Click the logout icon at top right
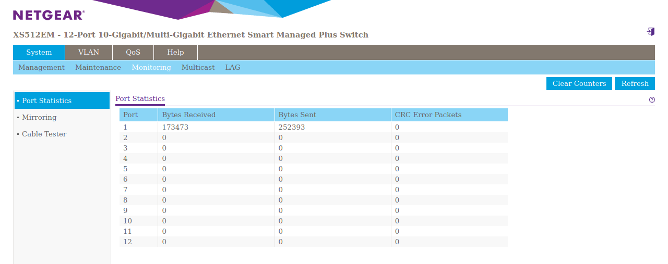This screenshot has width=668, height=264. (x=650, y=32)
